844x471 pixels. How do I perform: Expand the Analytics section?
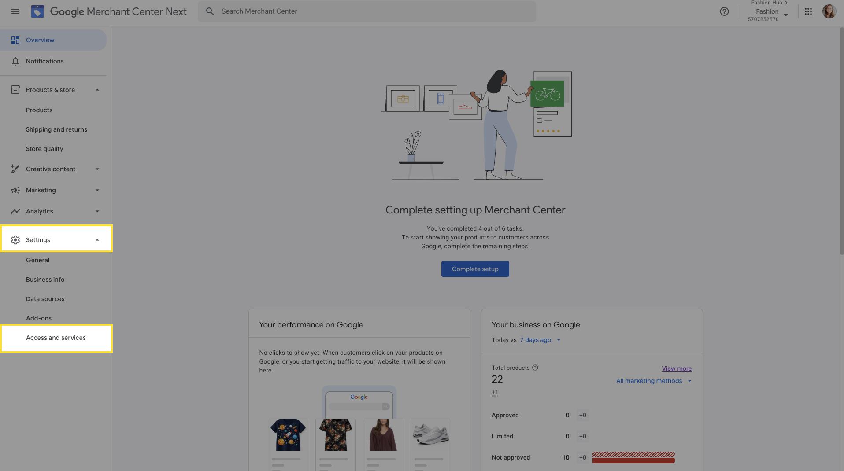tap(97, 211)
